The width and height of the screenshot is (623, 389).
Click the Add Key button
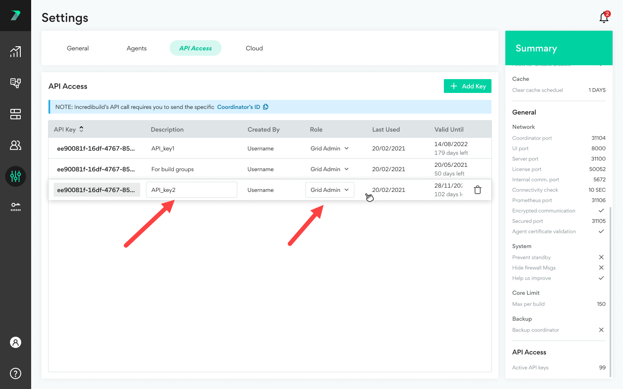pos(468,86)
